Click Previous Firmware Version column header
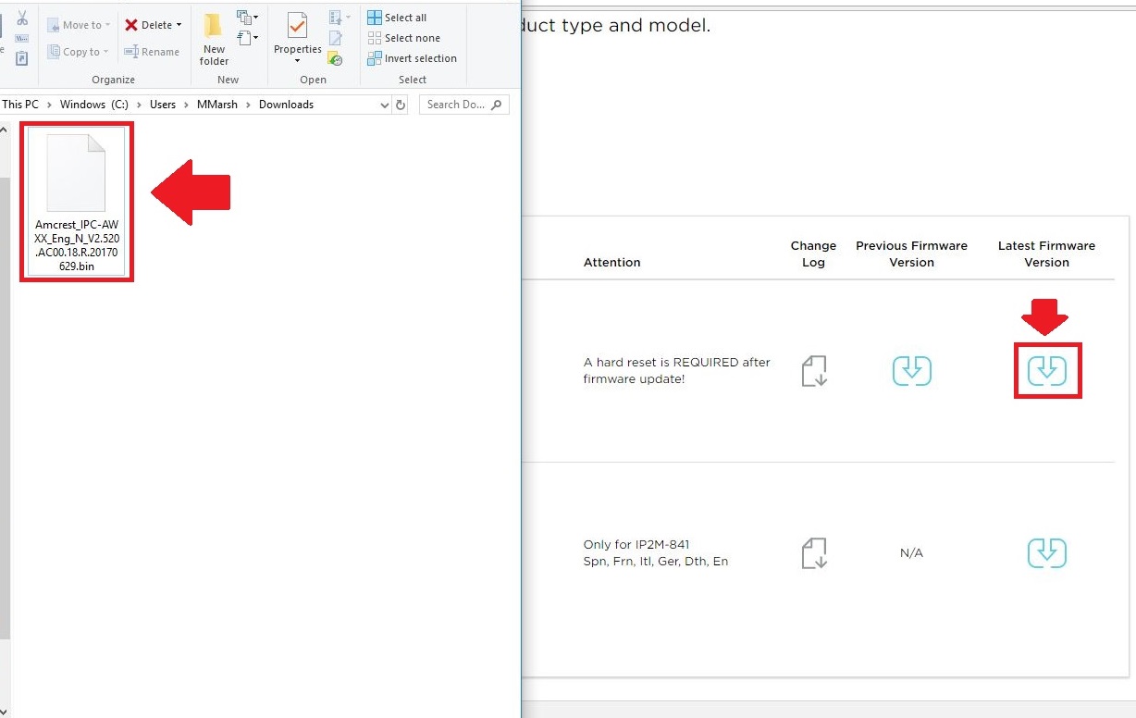Image resolution: width=1136 pixels, height=718 pixels. coord(911,254)
